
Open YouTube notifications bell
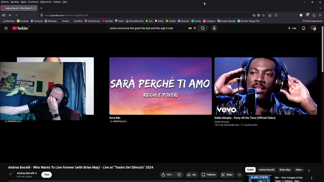click(x=303, y=28)
